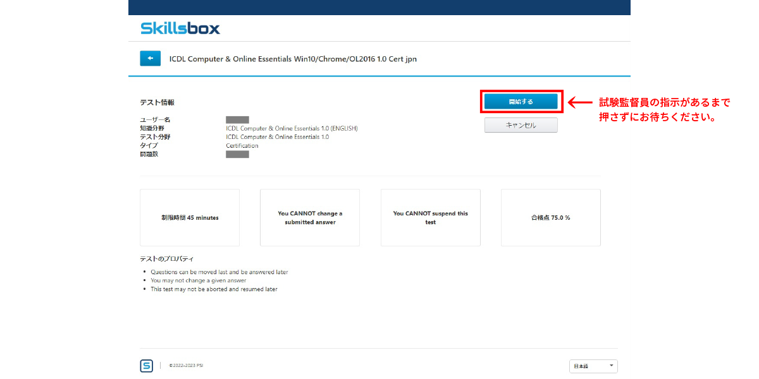Click the 制限時間 45 minutes card
The image size is (759, 379).
[x=190, y=217]
